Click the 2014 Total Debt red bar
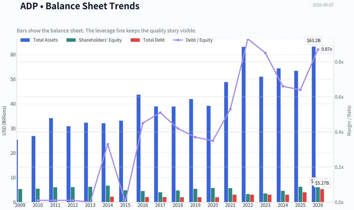This screenshot has width=354, height=210. 112,199
